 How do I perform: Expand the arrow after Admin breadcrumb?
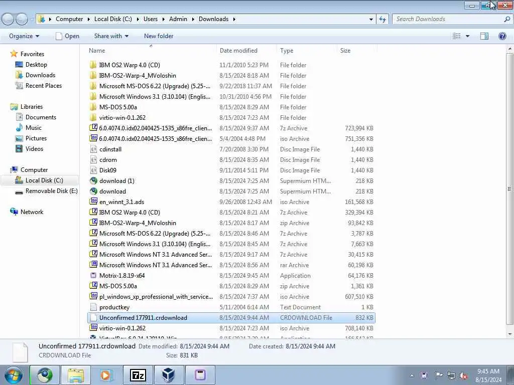pyautogui.click(x=193, y=20)
